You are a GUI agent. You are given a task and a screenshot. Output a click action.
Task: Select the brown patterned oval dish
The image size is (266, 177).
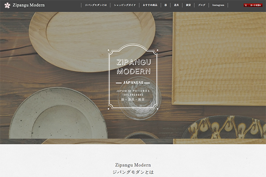point(225,127)
